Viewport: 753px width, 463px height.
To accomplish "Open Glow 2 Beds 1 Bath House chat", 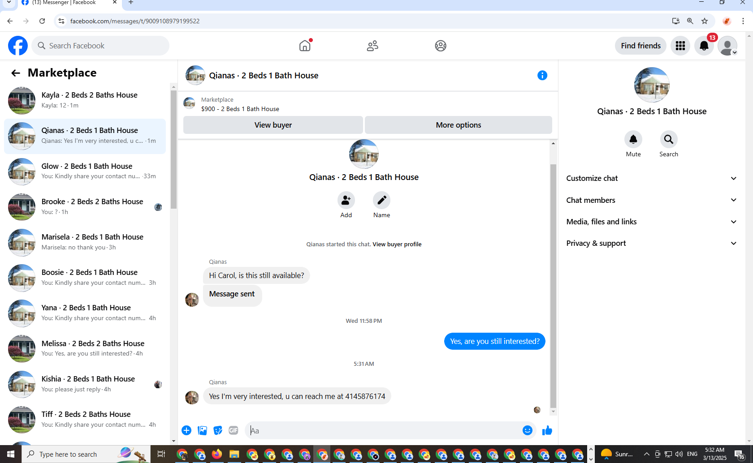I will point(85,171).
